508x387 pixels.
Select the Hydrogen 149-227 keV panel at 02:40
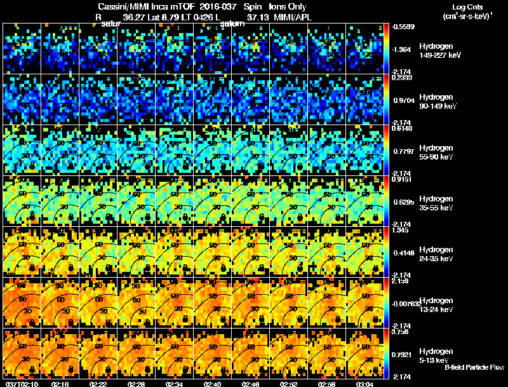pos(213,49)
